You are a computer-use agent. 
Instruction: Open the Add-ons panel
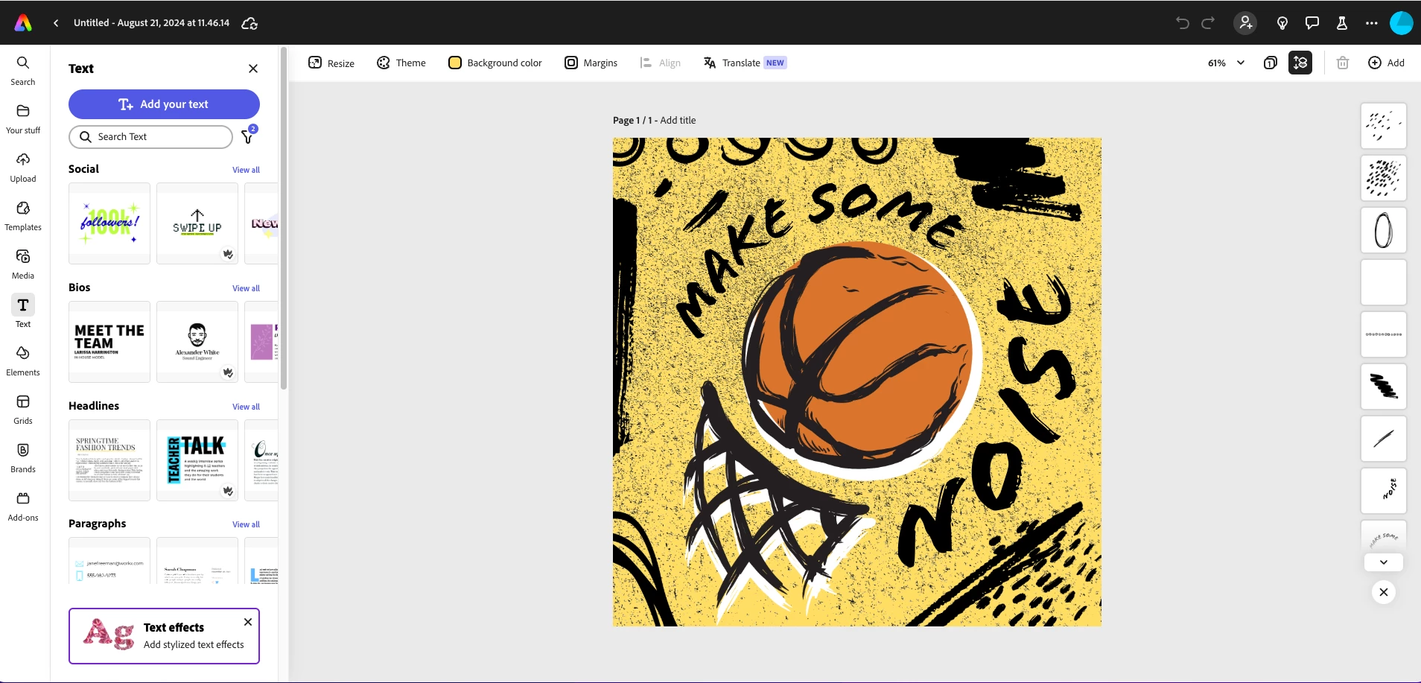coord(23,506)
